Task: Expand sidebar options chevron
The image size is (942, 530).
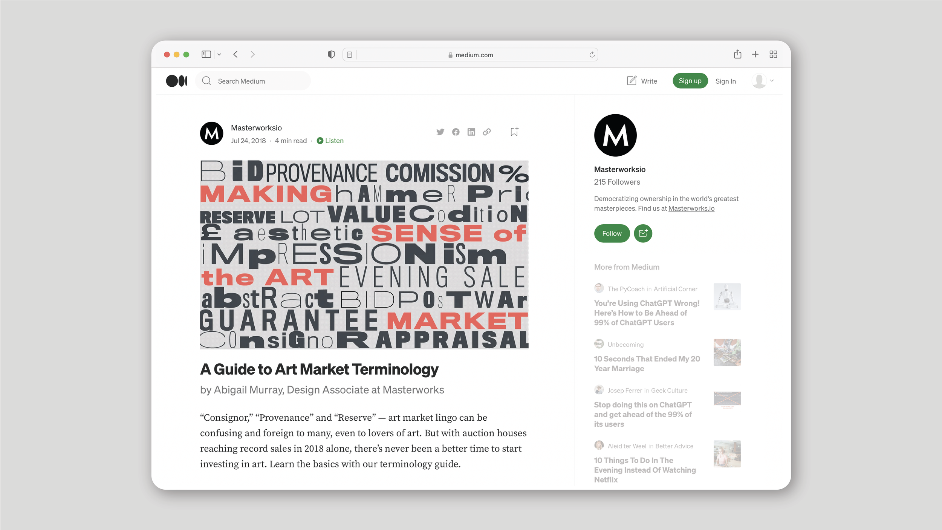Action: (x=219, y=55)
